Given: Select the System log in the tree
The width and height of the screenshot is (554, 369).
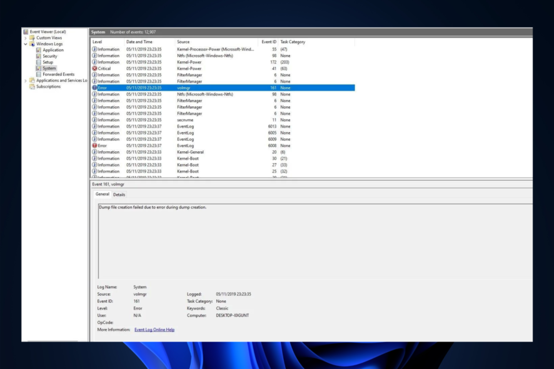Looking at the screenshot, I should (x=49, y=68).
